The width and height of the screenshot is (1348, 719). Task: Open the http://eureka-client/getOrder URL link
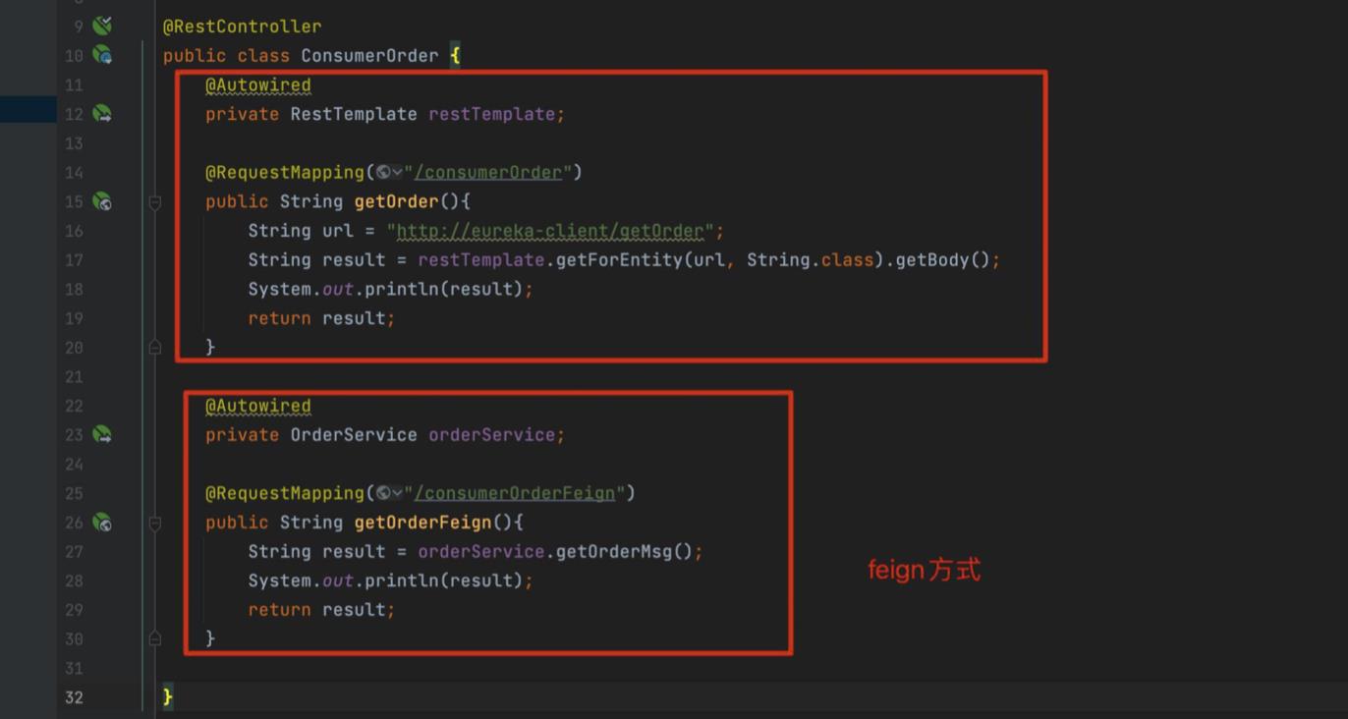tap(550, 231)
